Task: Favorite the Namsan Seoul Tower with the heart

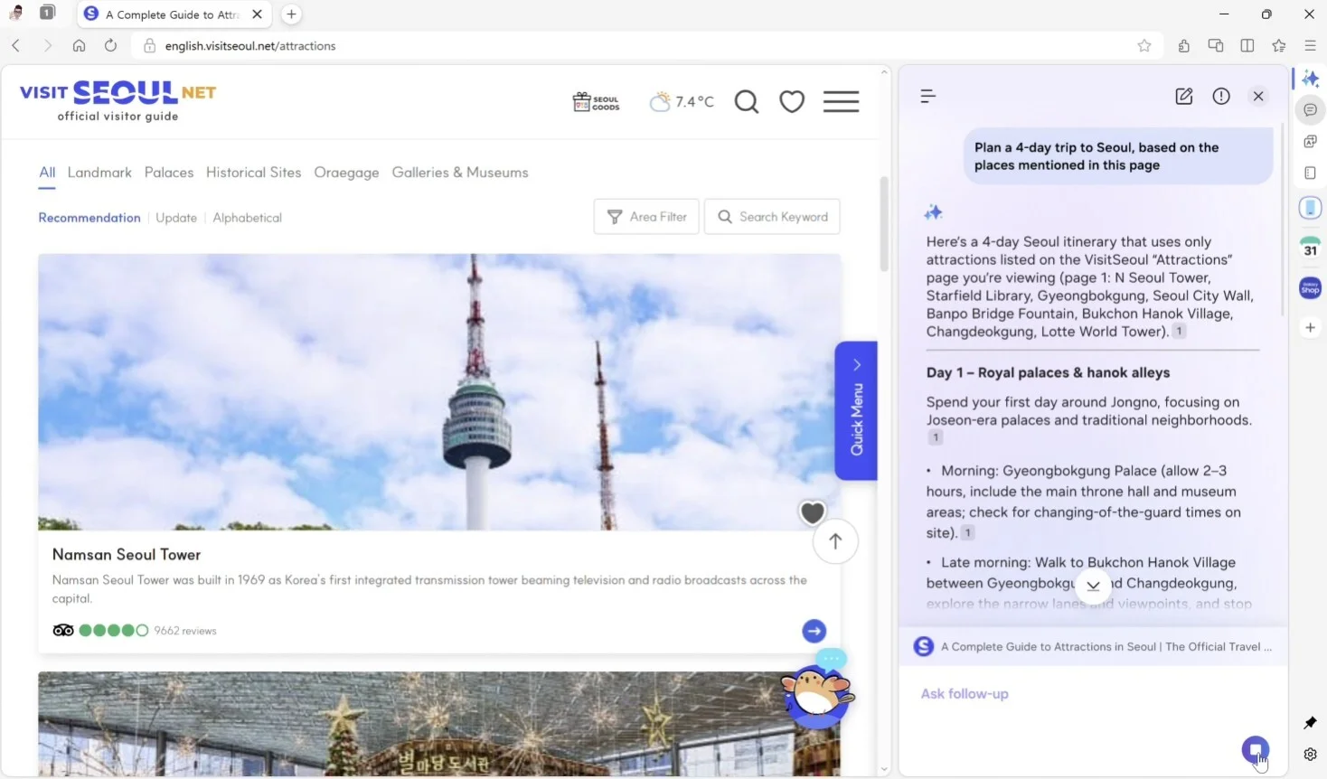Action: coord(812,512)
